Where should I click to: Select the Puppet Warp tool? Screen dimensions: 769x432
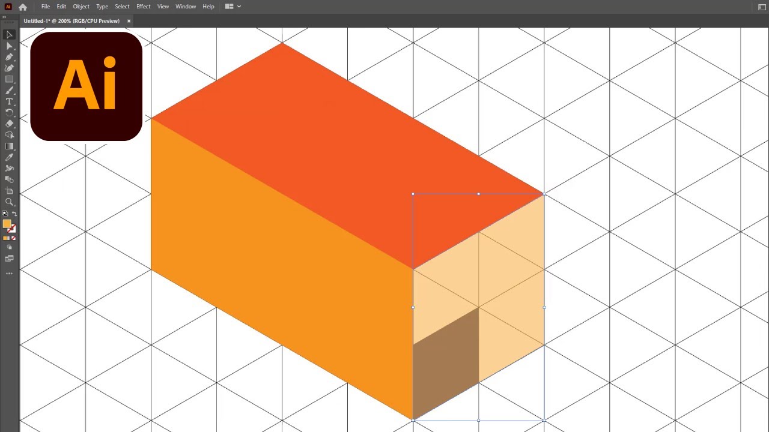coord(9,169)
